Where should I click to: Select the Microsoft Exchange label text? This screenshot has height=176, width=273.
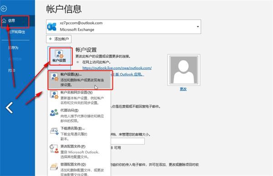pos(77,30)
